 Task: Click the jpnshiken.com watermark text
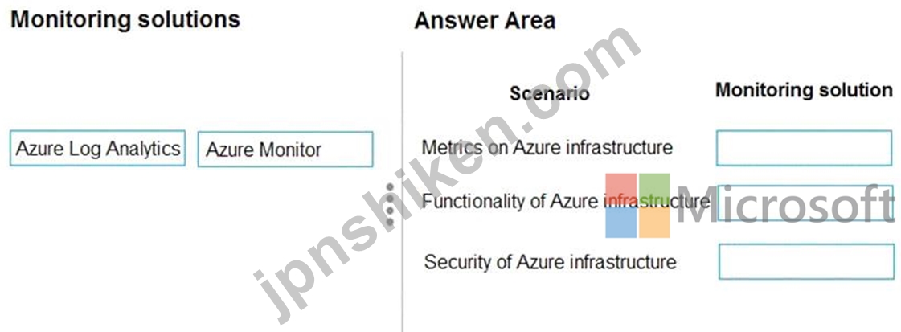pos(447,172)
